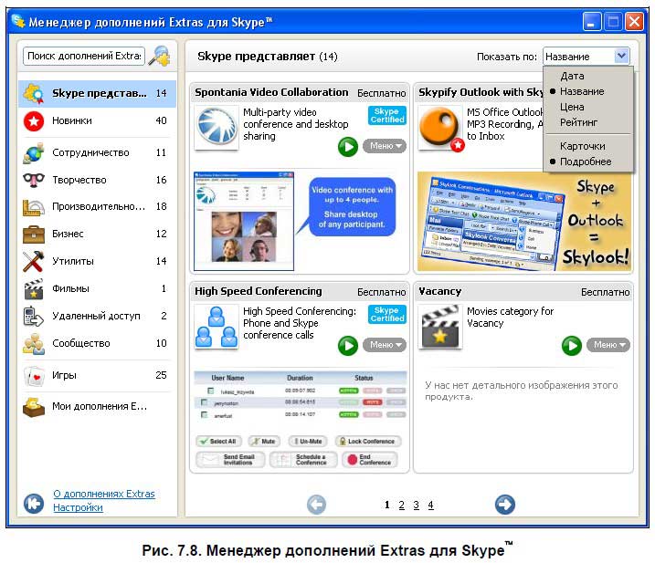Click the back arrow at bottom left
The image size is (655, 563).
(x=34, y=503)
